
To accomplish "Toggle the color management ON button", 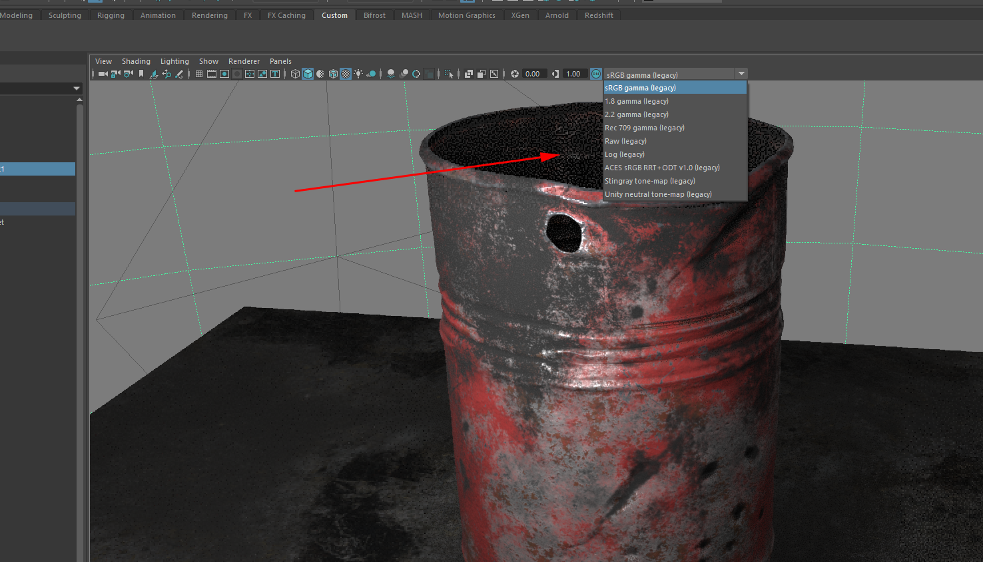I will coord(595,73).
